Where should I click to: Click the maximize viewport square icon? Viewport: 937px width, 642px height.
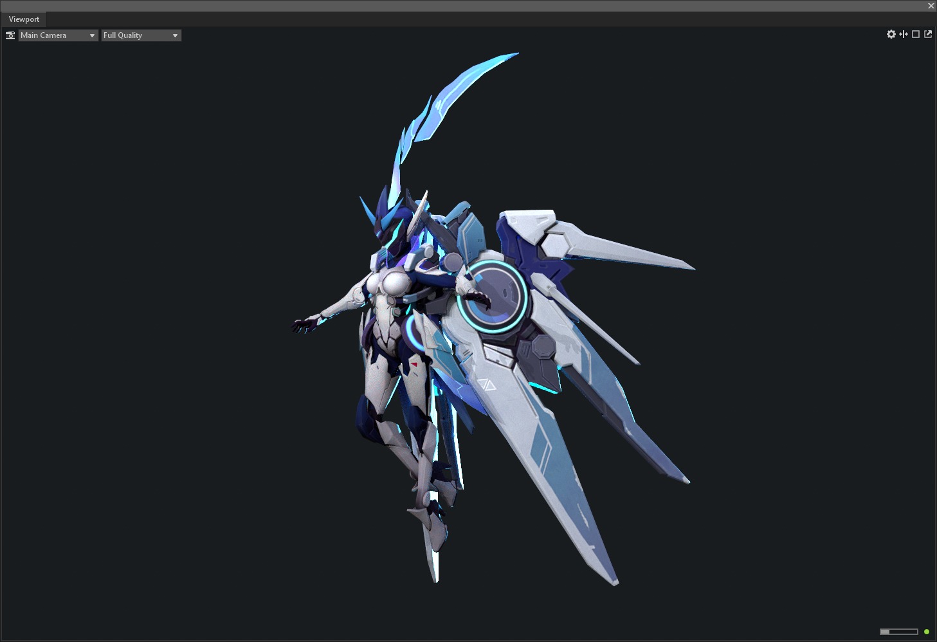point(916,34)
